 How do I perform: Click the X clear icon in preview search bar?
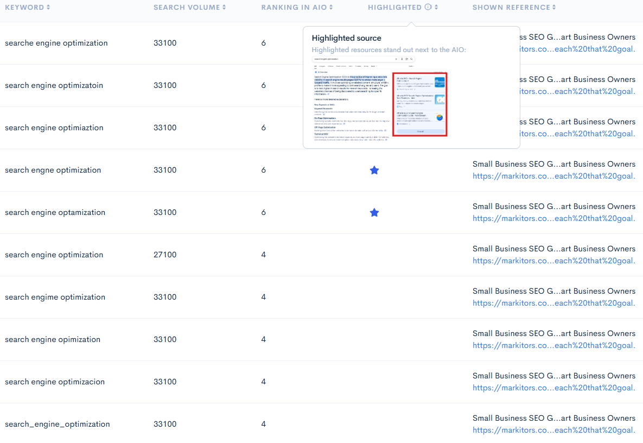396,59
